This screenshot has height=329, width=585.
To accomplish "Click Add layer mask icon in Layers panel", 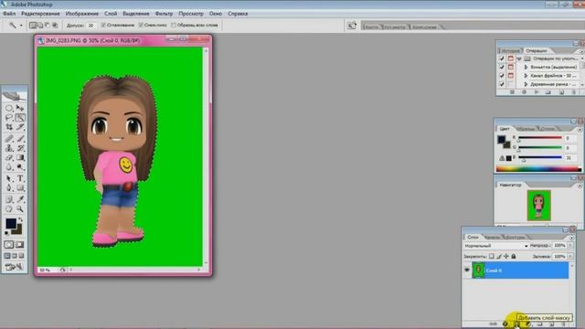I will (x=516, y=324).
